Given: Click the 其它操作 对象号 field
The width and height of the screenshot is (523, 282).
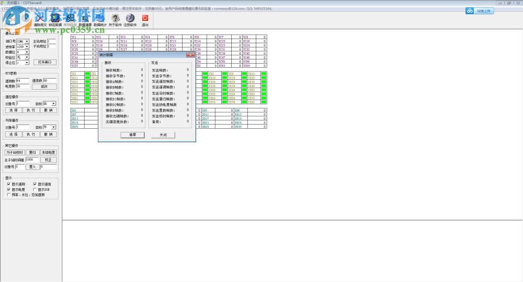Looking at the screenshot, I should (x=20, y=167).
